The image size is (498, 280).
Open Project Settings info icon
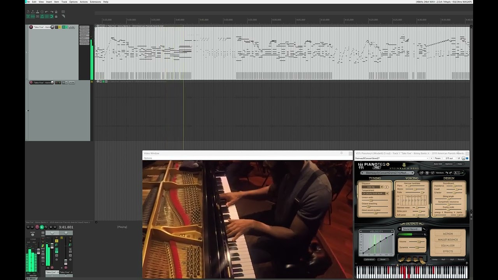pos(42,12)
